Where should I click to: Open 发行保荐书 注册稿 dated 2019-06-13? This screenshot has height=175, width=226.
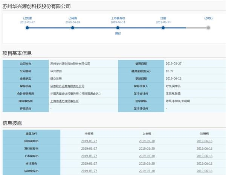pos(205,148)
